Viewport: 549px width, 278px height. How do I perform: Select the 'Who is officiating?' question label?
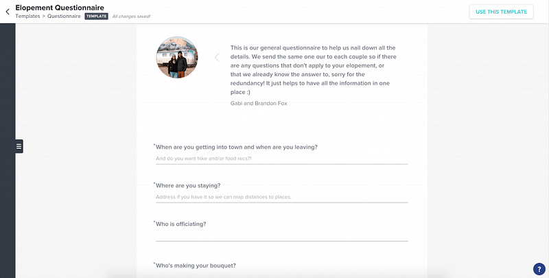[x=181, y=224]
